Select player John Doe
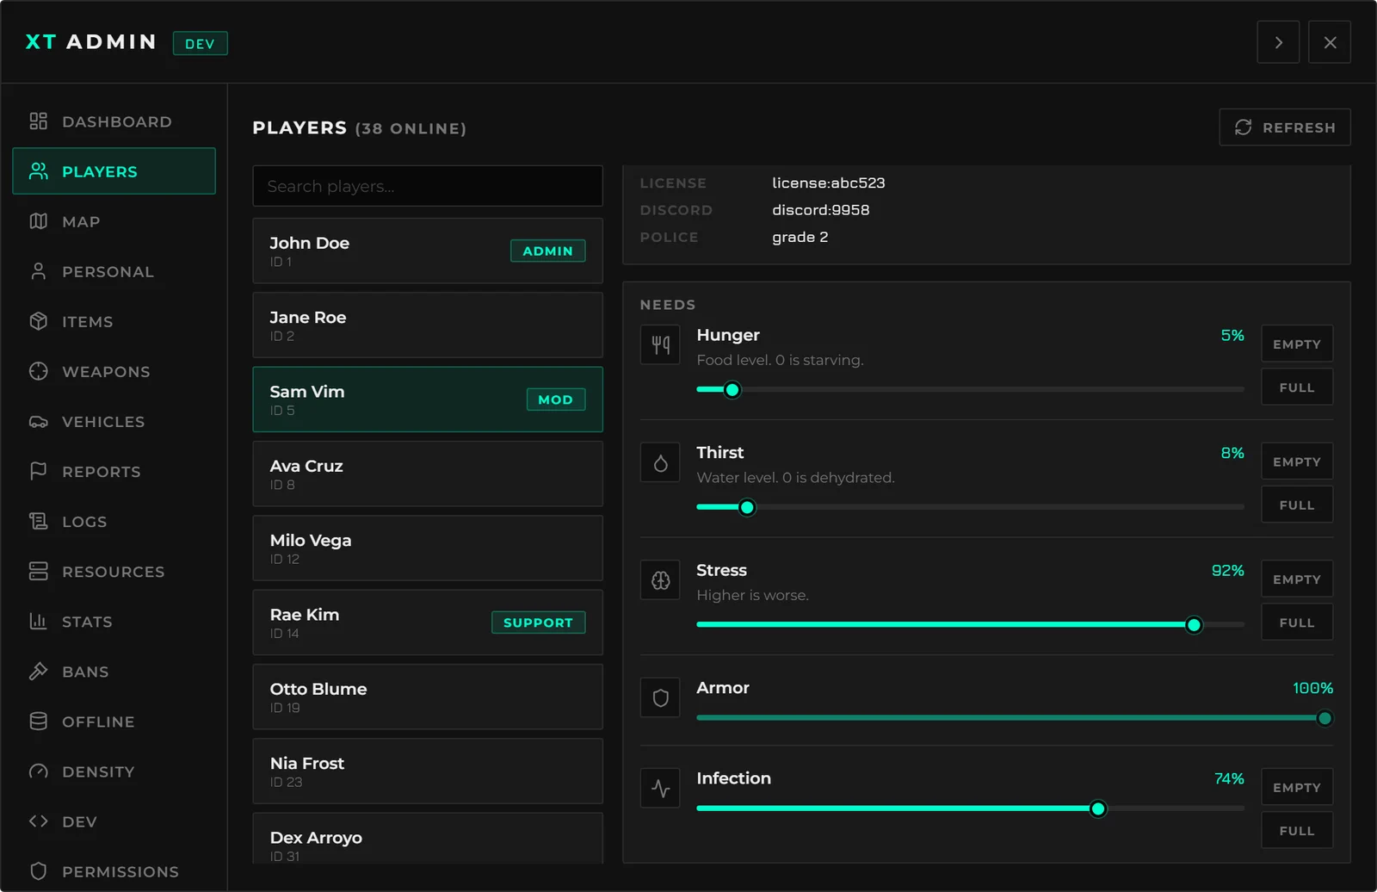 pos(428,251)
